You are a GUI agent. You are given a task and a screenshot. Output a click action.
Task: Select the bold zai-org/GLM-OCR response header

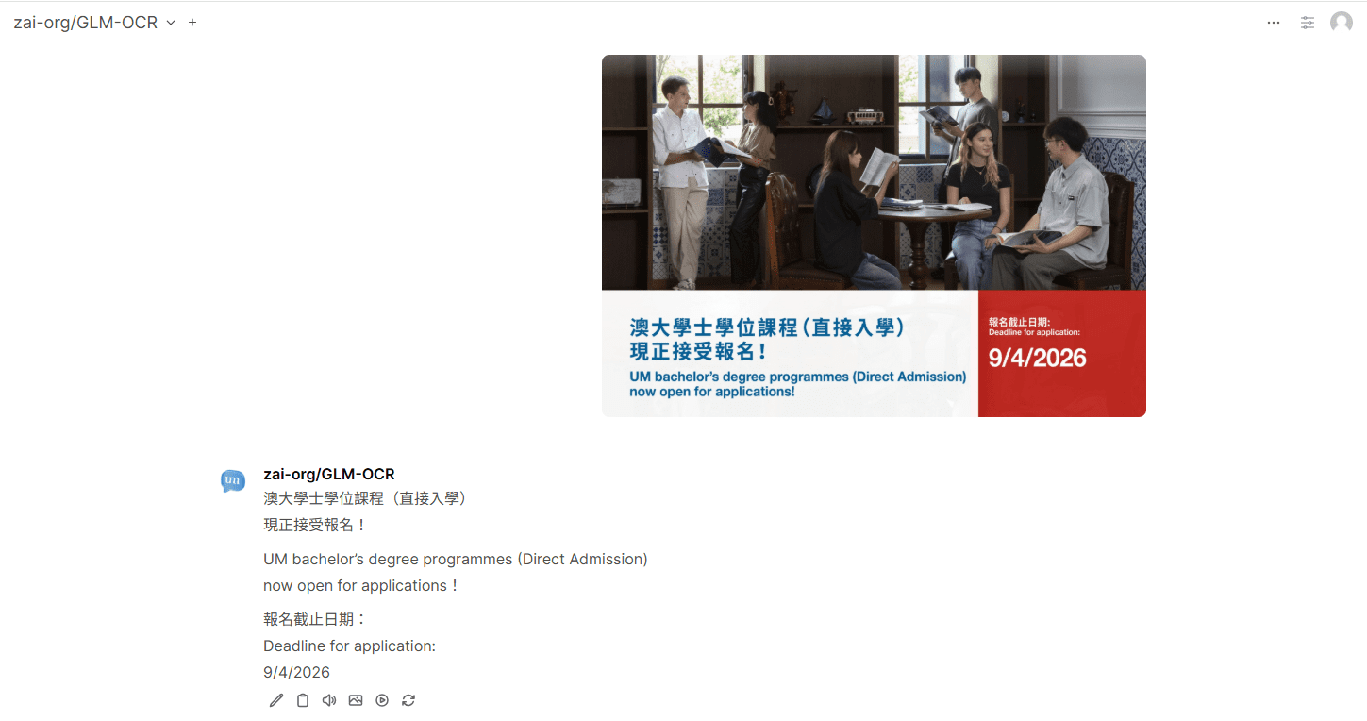tap(329, 474)
